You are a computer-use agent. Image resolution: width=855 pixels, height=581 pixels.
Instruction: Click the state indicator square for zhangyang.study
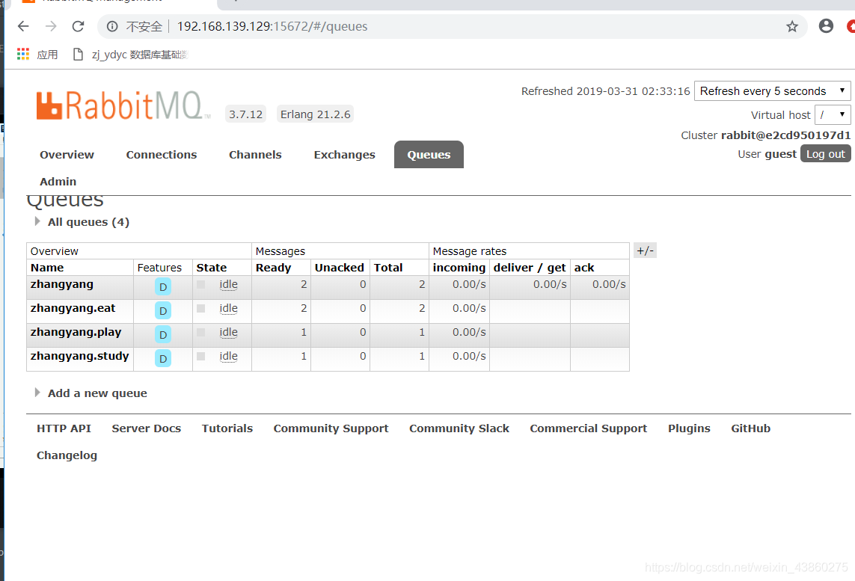pos(200,357)
